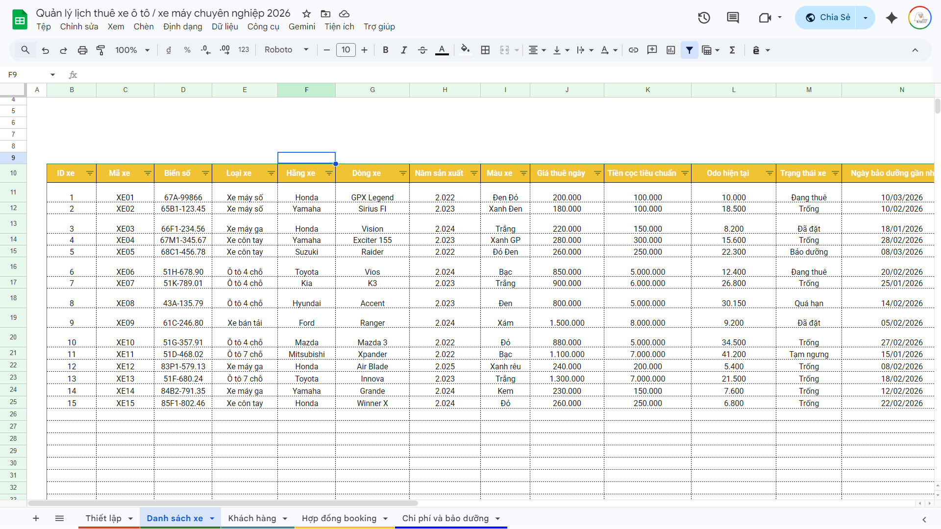Open the Roboto font dropdown
Image resolution: width=941 pixels, height=529 pixels.
[286, 50]
